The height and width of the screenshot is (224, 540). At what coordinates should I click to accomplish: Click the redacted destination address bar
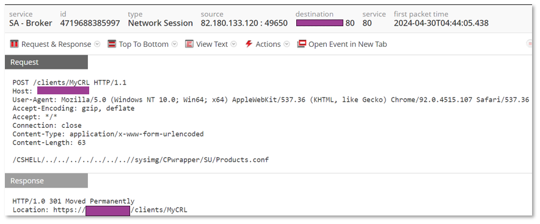319,23
